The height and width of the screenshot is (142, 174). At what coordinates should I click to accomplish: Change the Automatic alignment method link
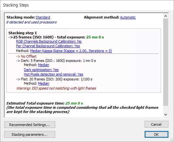coord(128,17)
